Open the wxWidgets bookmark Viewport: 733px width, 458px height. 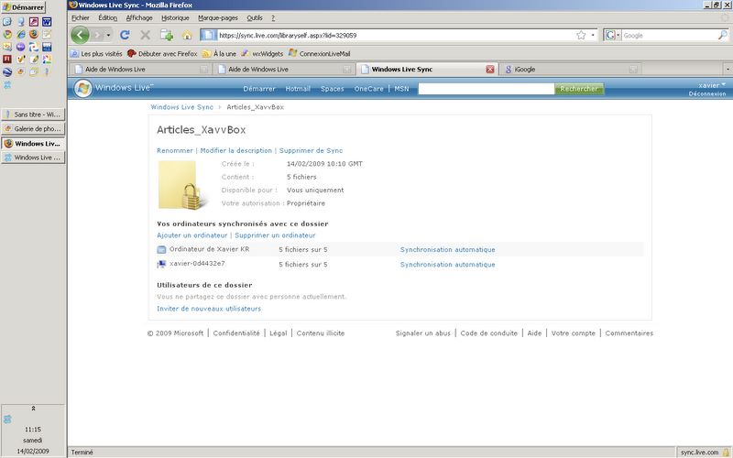coord(262,54)
